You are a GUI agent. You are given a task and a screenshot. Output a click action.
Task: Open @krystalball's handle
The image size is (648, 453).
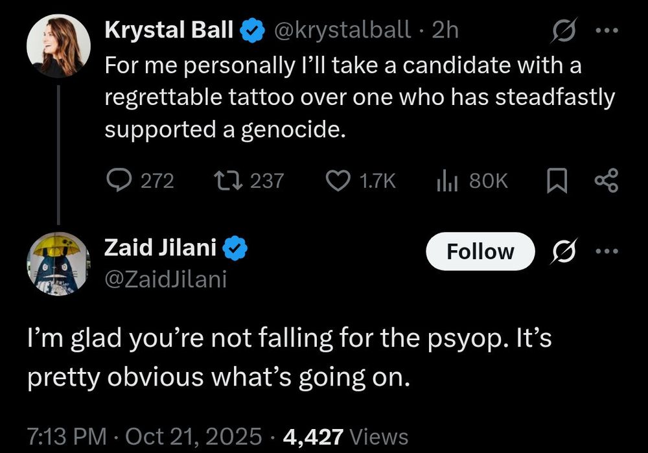345,29
